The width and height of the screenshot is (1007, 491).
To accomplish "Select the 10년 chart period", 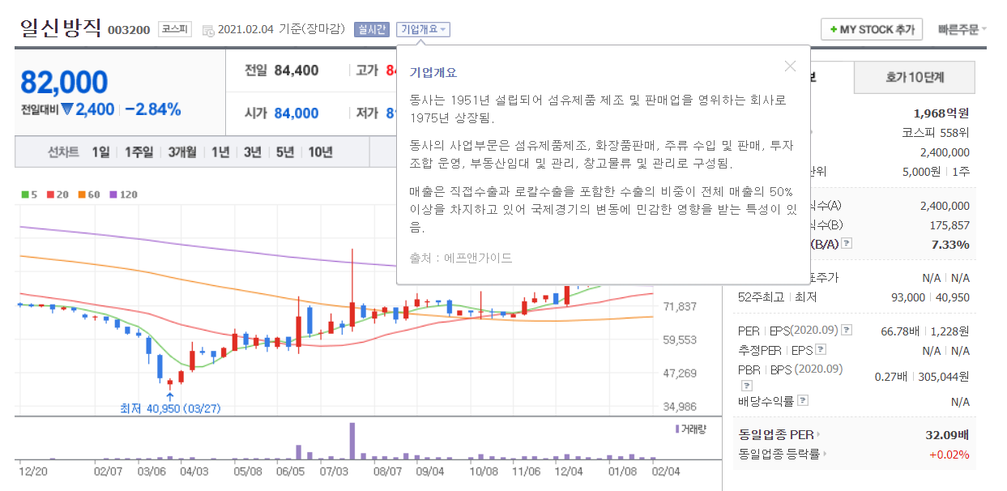I will pyautogui.click(x=320, y=152).
